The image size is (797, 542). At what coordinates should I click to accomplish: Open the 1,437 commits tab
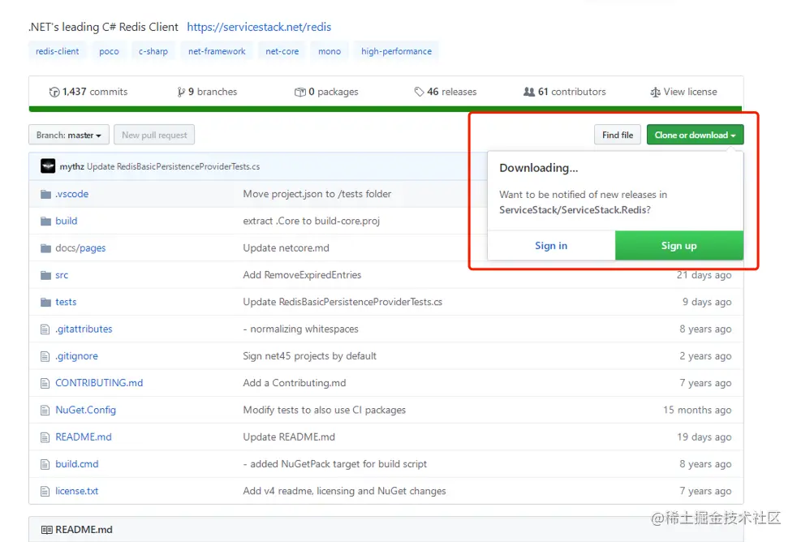tap(88, 92)
